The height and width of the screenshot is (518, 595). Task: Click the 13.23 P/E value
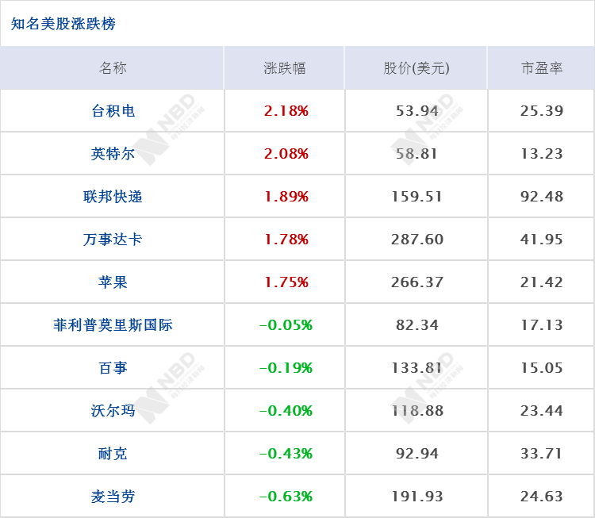tap(542, 154)
